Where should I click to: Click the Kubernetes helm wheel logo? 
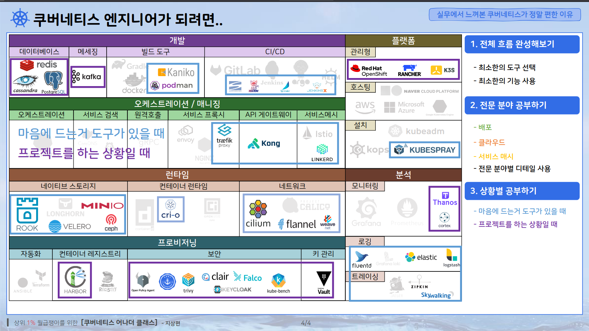point(20,18)
